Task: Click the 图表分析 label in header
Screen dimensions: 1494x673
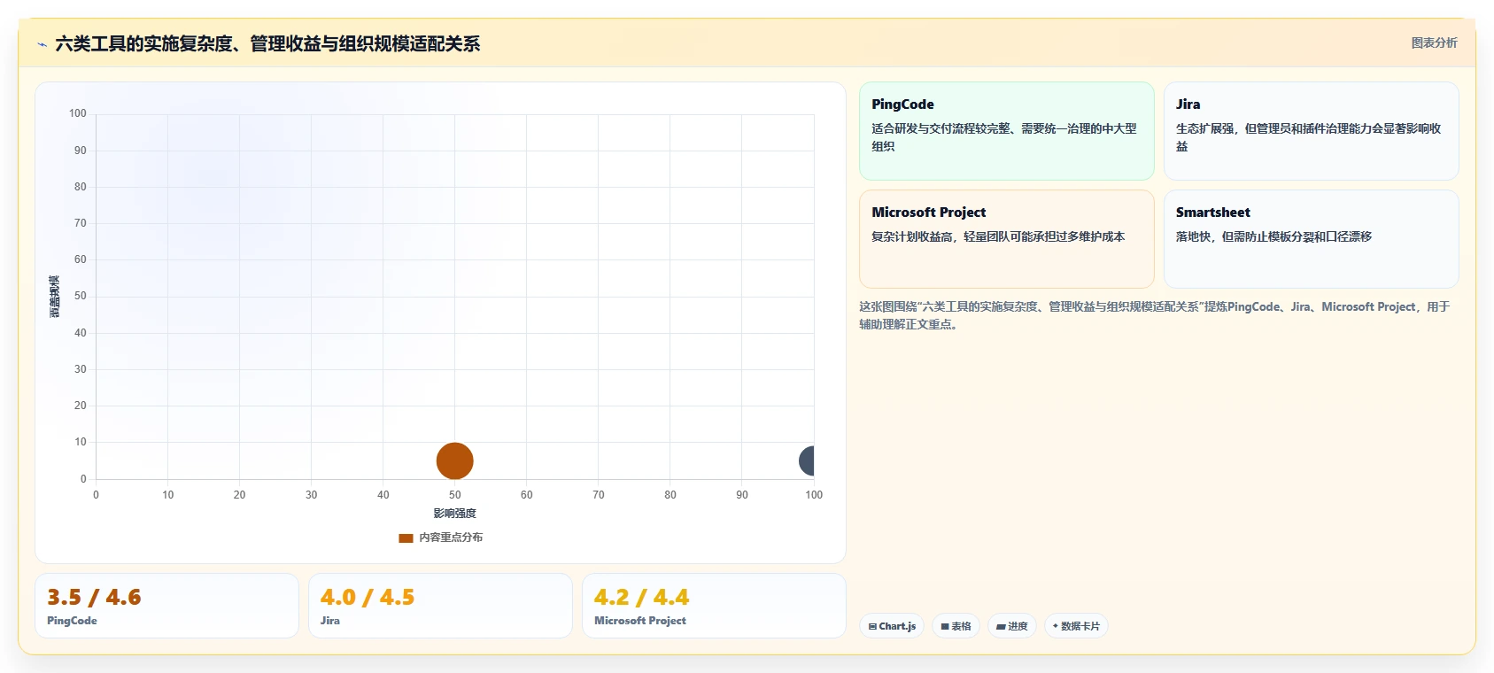Action: click(x=1434, y=43)
